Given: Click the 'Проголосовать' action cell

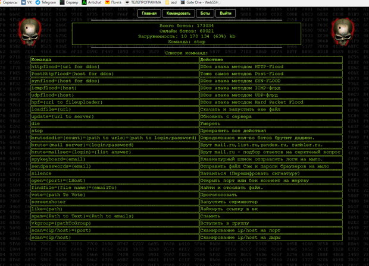Looking at the screenshot, I should 271,195.
